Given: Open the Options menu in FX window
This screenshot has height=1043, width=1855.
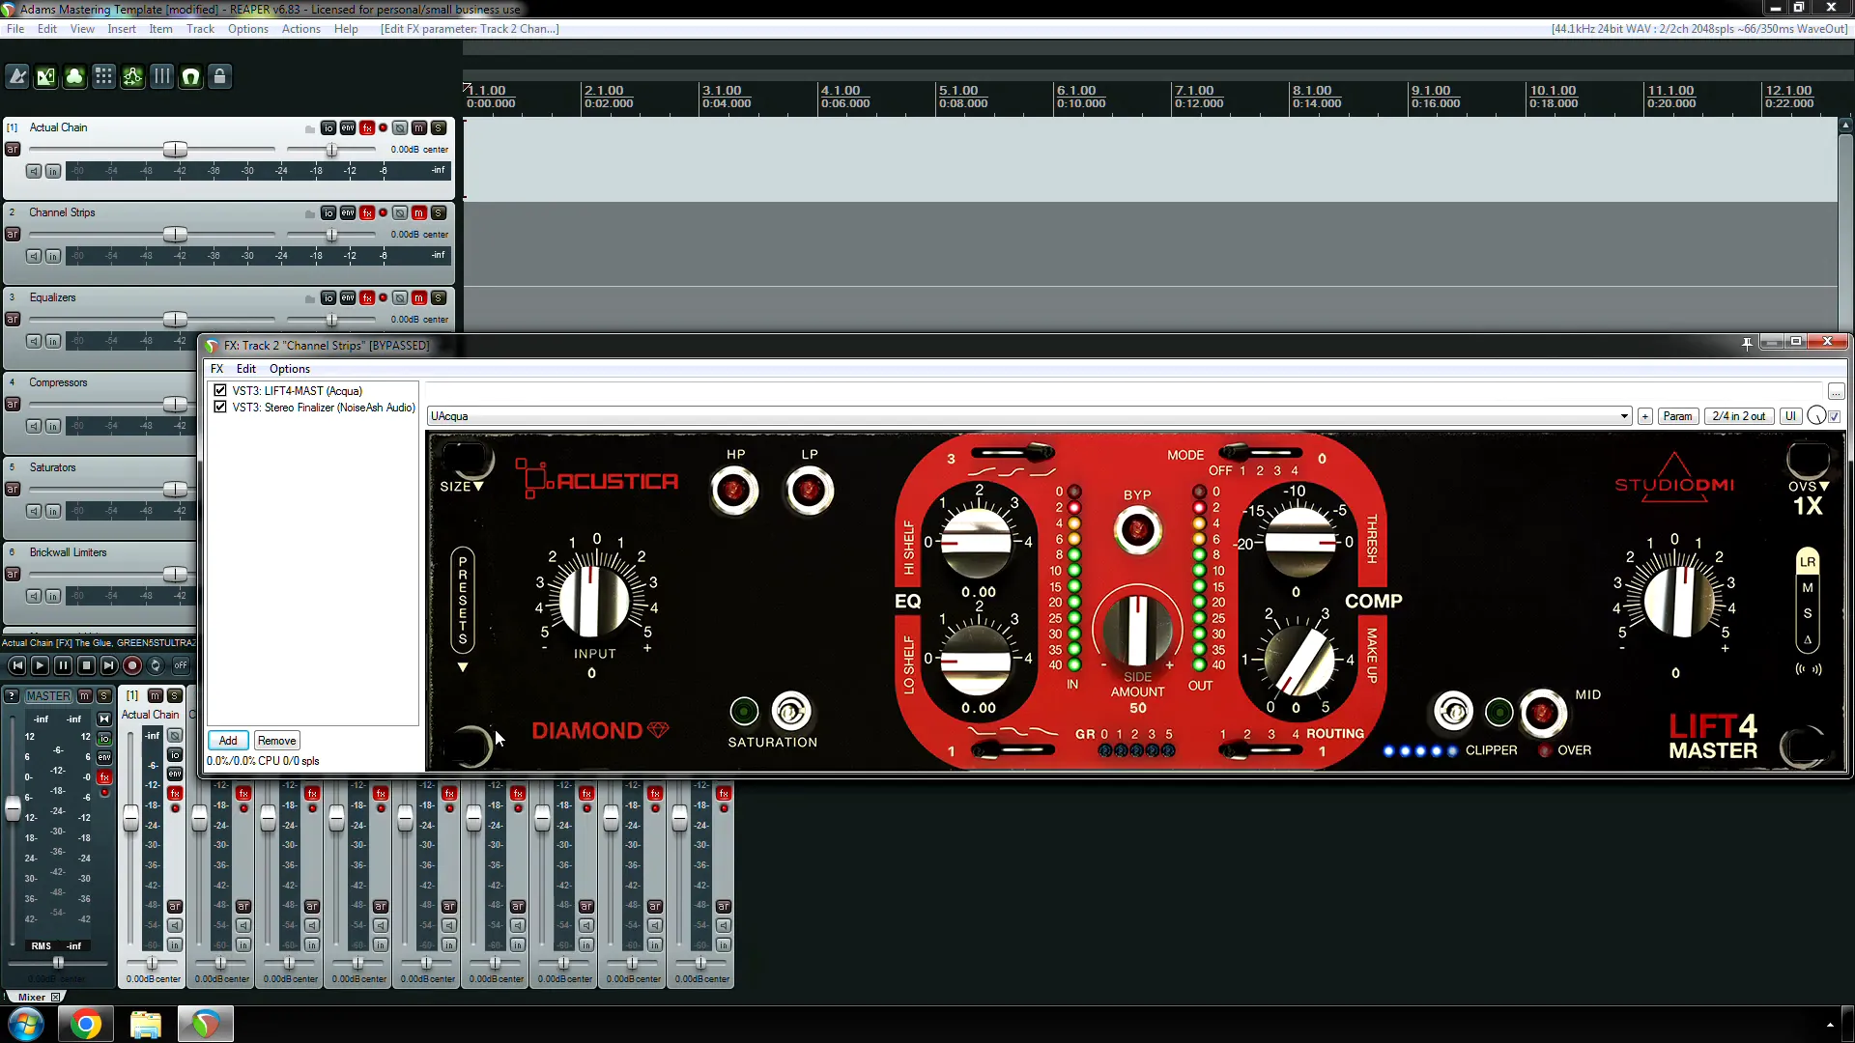Looking at the screenshot, I should click(x=288, y=368).
